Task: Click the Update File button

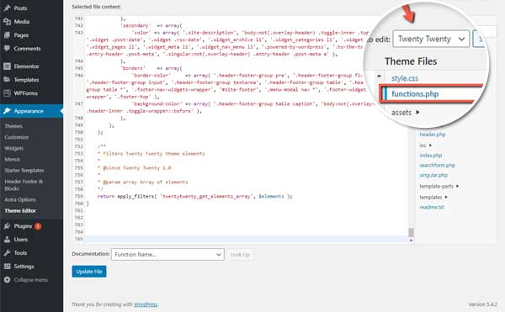Action: coord(89,272)
